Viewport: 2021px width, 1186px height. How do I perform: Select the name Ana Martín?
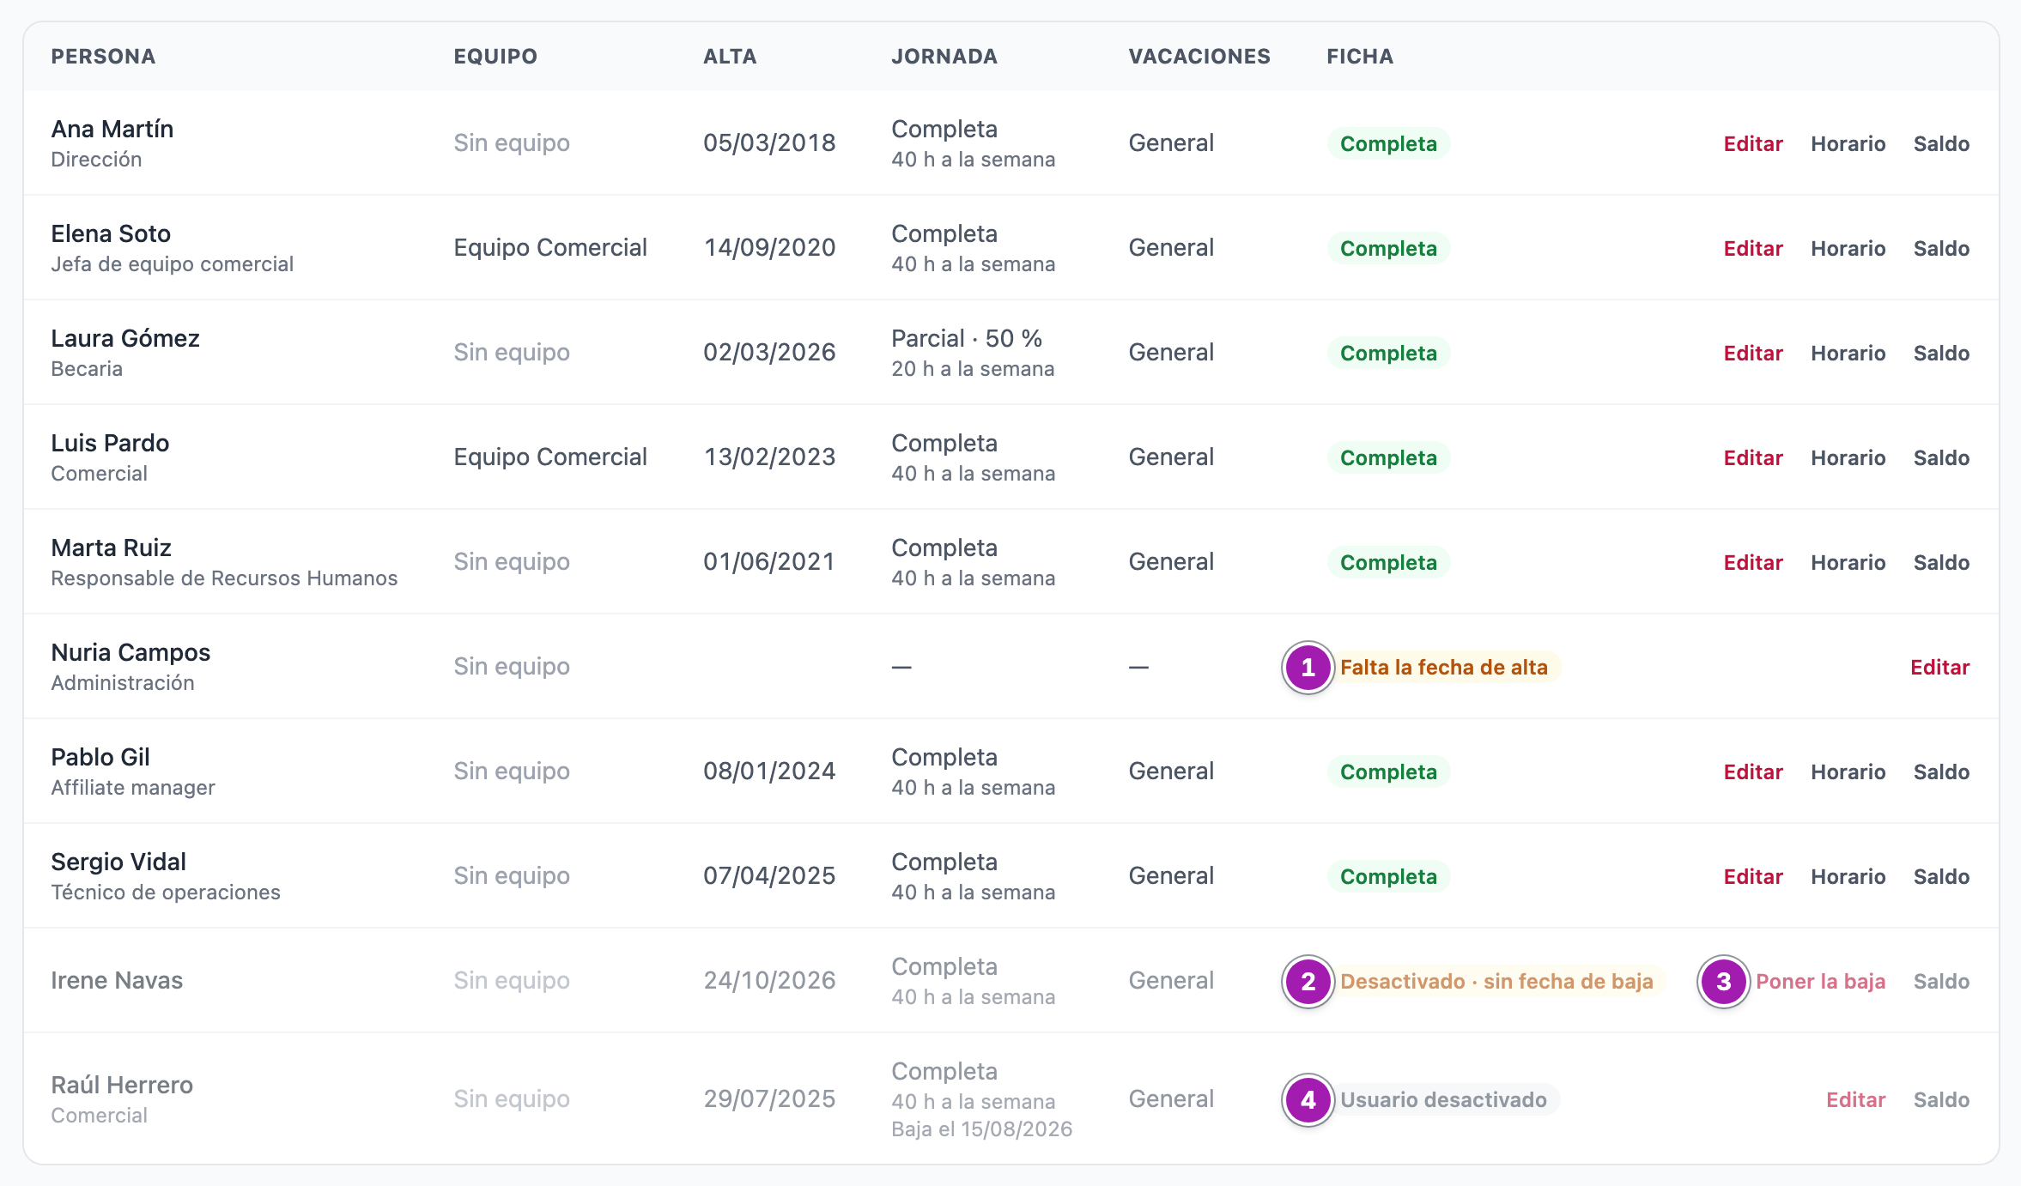pyautogui.click(x=112, y=129)
